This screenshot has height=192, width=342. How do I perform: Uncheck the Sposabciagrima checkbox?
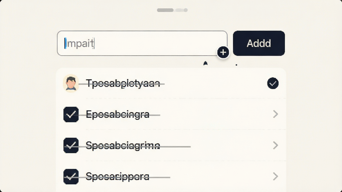(71, 145)
